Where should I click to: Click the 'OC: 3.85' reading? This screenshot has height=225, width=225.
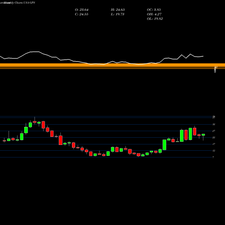pos(154,10)
